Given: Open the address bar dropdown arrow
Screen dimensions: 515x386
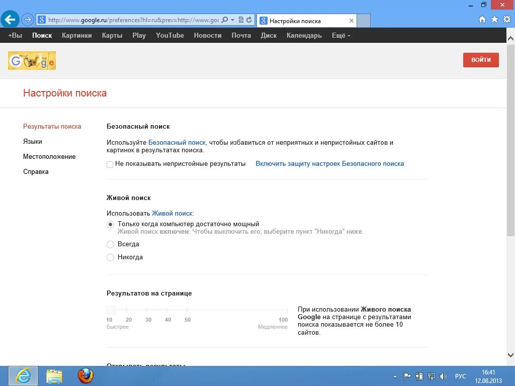Looking at the screenshot, I should pos(232,20).
